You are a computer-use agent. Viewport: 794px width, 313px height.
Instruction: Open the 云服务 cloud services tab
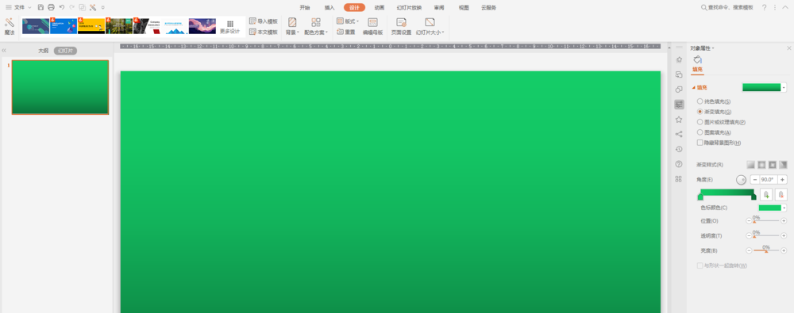[488, 8]
